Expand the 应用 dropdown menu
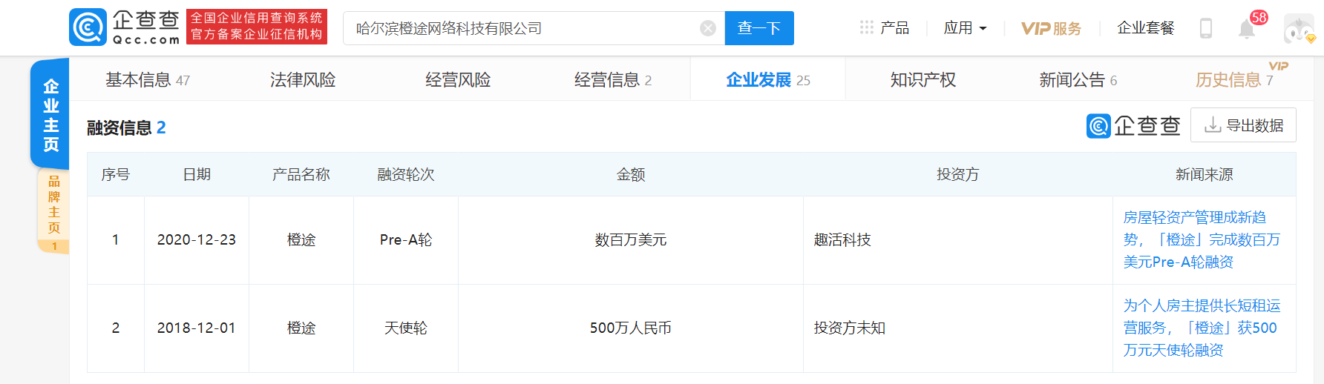Screen dimensions: 1324x384 click(965, 28)
